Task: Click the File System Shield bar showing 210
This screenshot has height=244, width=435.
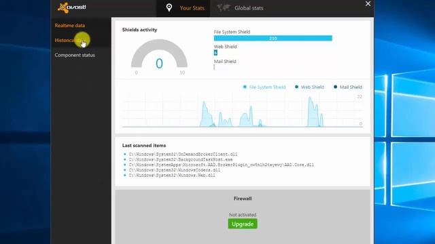Action: tap(273, 38)
